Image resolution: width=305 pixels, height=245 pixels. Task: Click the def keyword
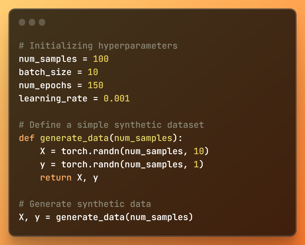point(27,138)
